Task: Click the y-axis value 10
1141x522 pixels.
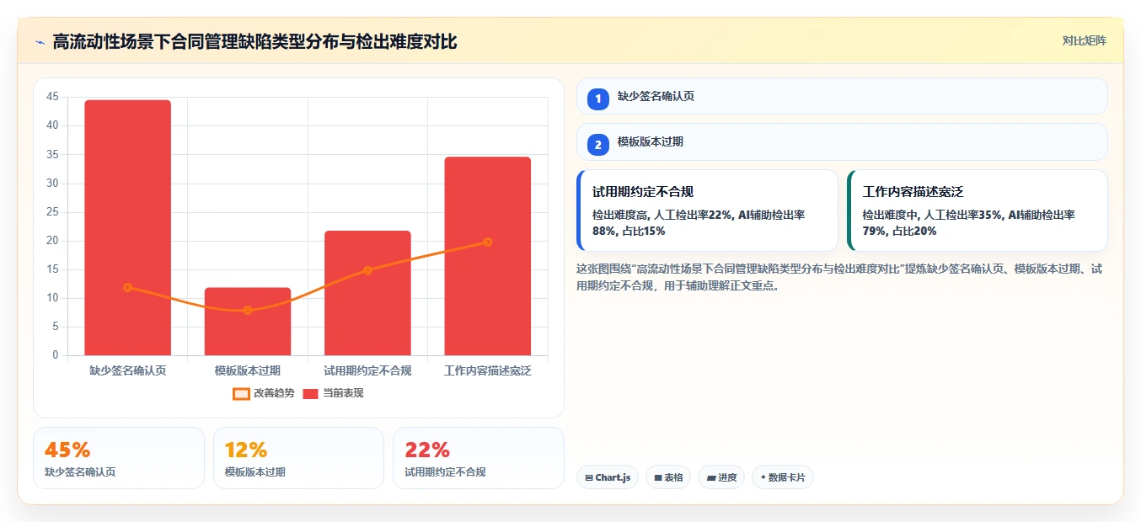Action: point(53,298)
